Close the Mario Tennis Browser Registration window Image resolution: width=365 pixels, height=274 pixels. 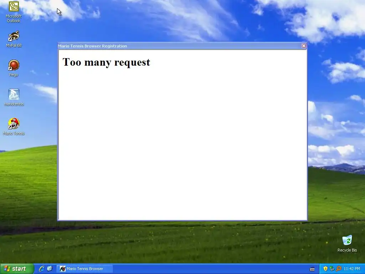[304, 46]
